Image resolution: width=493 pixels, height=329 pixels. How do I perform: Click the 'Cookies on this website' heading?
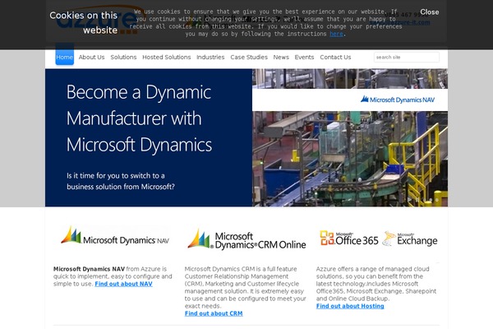(83, 23)
